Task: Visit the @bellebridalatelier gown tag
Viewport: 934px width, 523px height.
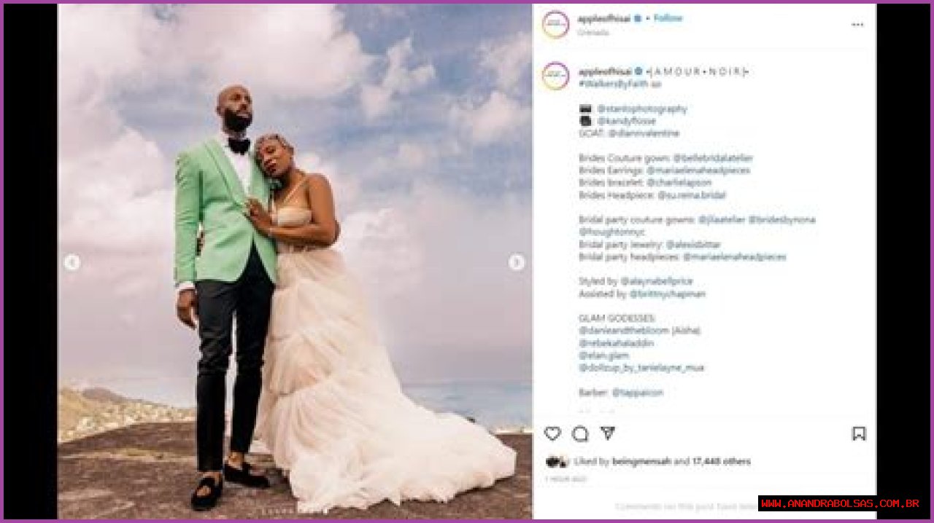Action: pyautogui.click(x=713, y=158)
